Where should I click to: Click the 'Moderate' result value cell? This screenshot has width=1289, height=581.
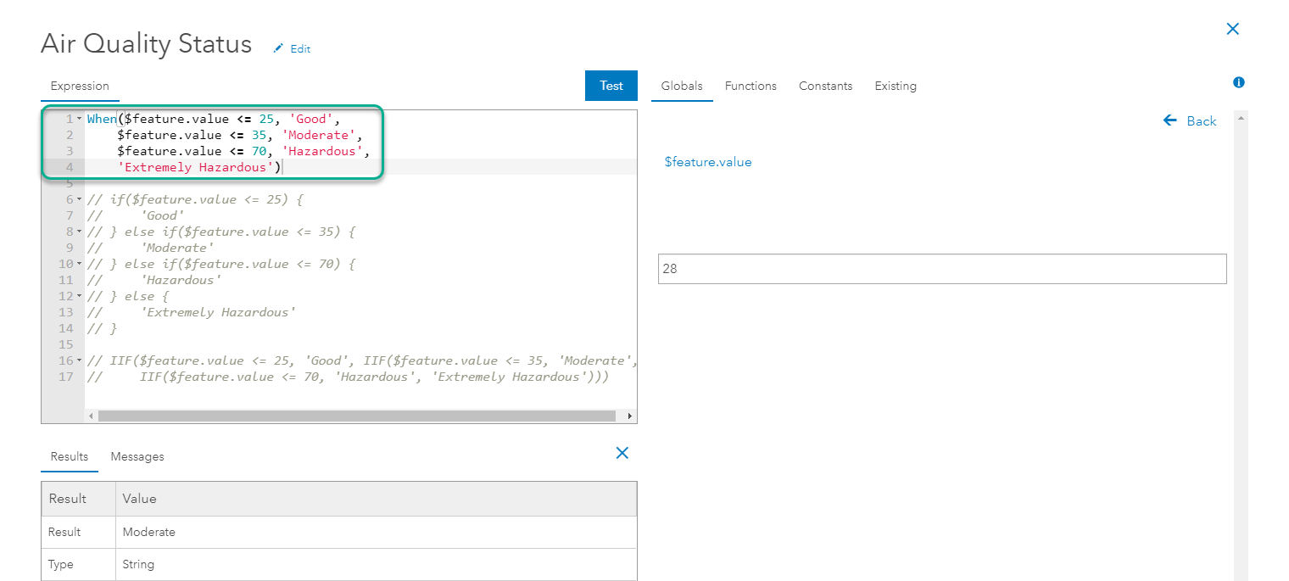click(x=376, y=532)
